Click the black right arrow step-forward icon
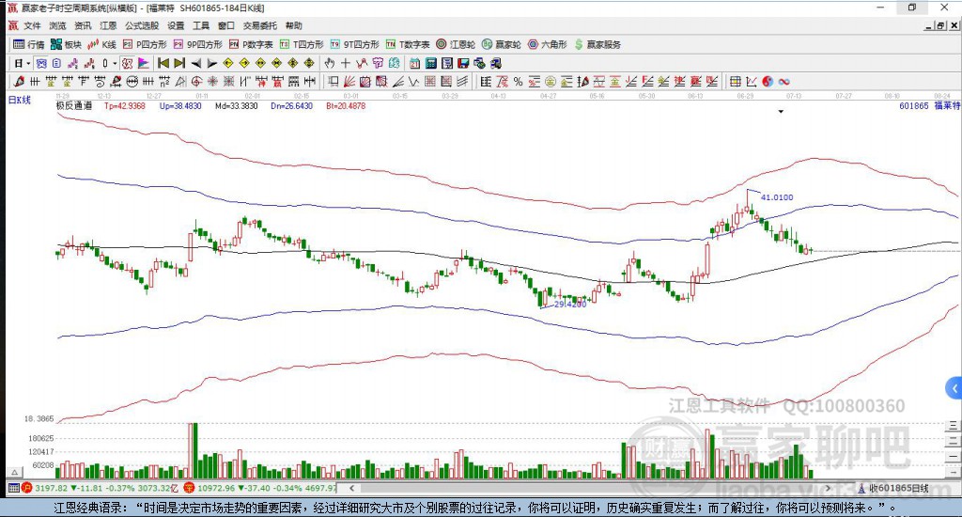 pyautogui.click(x=211, y=63)
